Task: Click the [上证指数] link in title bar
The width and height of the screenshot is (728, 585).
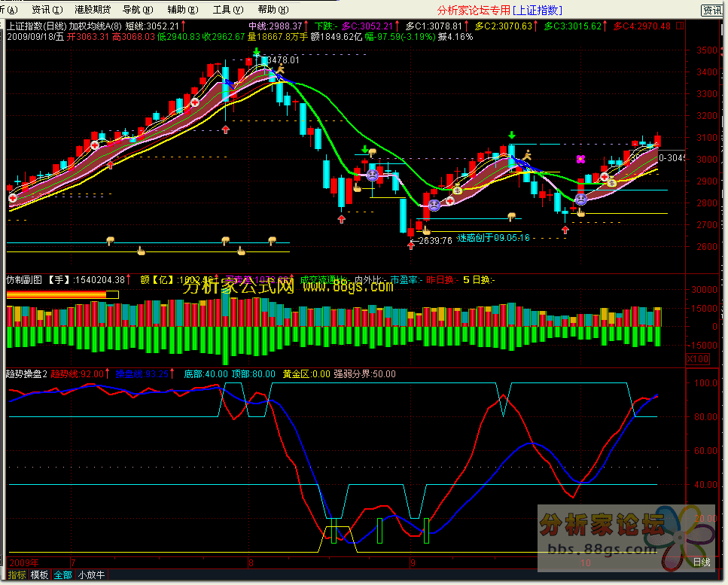Action: click(538, 11)
